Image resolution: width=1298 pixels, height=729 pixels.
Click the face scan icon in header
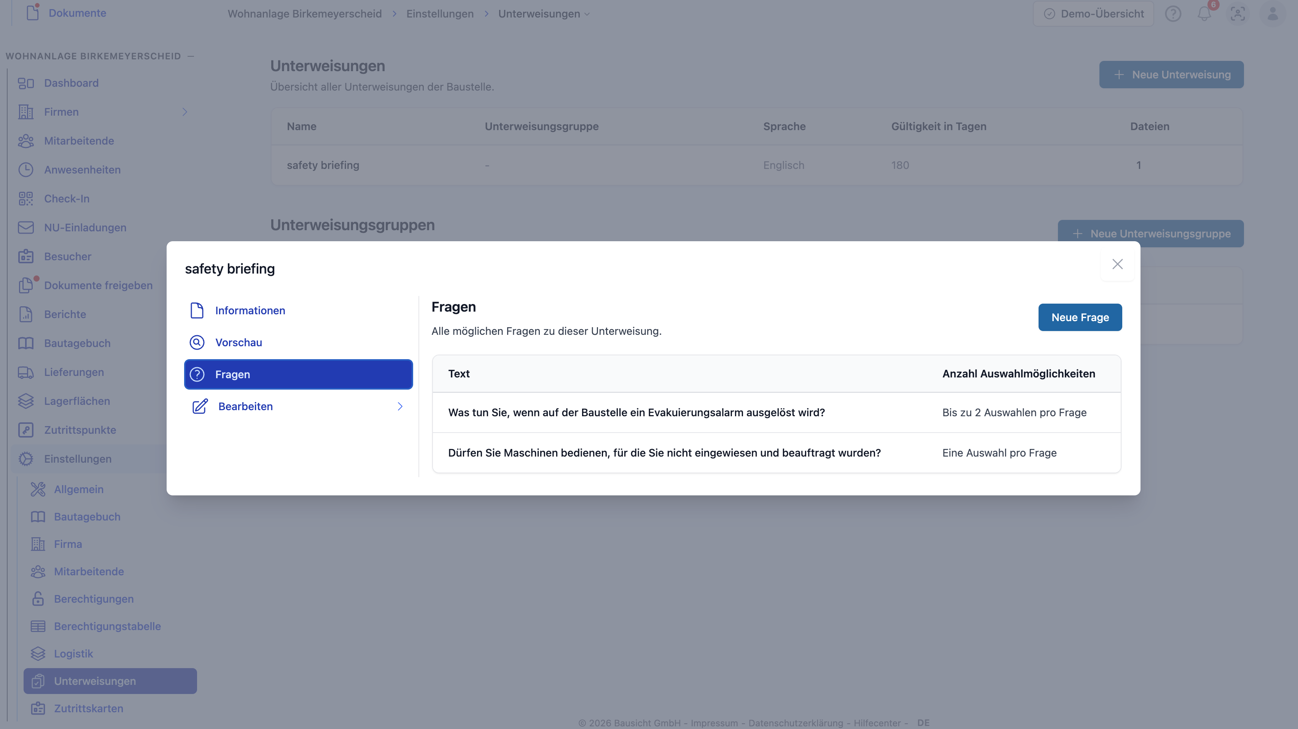(1238, 14)
